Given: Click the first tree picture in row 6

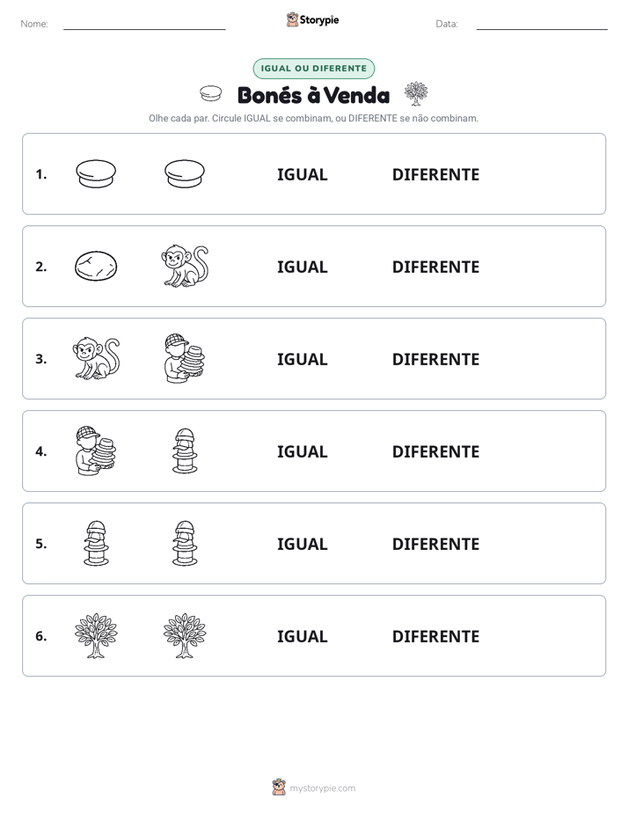Looking at the screenshot, I should click(x=96, y=635).
